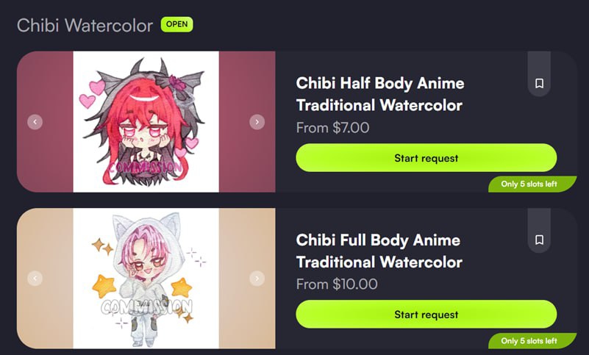Click the From $10.00 price text
Image resolution: width=589 pixels, height=355 pixels.
tap(337, 284)
